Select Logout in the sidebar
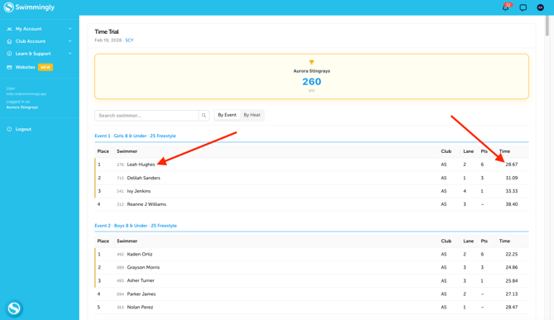 pyautogui.click(x=23, y=129)
